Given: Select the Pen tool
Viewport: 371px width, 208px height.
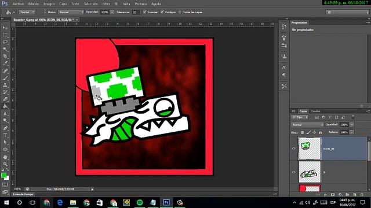Looking at the screenshot, I should pos(5,128).
